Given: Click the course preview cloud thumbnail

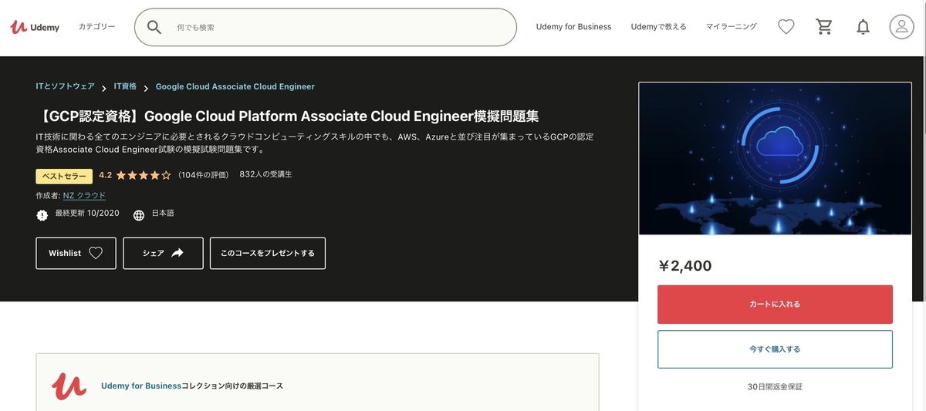Looking at the screenshot, I should (x=775, y=158).
